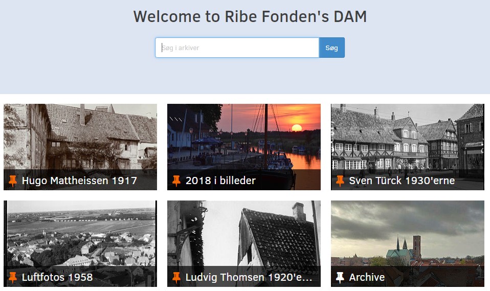Open the Hugo Mattheissen 1917 title link
This screenshot has width=490, height=291.
pyautogui.click(x=79, y=181)
